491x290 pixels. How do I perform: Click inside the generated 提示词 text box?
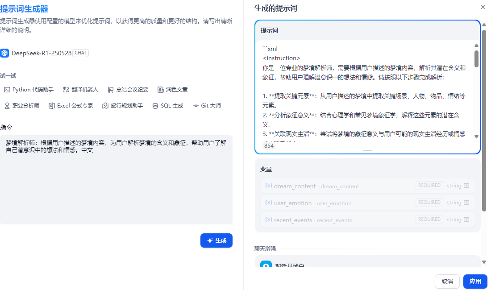[365, 91]
